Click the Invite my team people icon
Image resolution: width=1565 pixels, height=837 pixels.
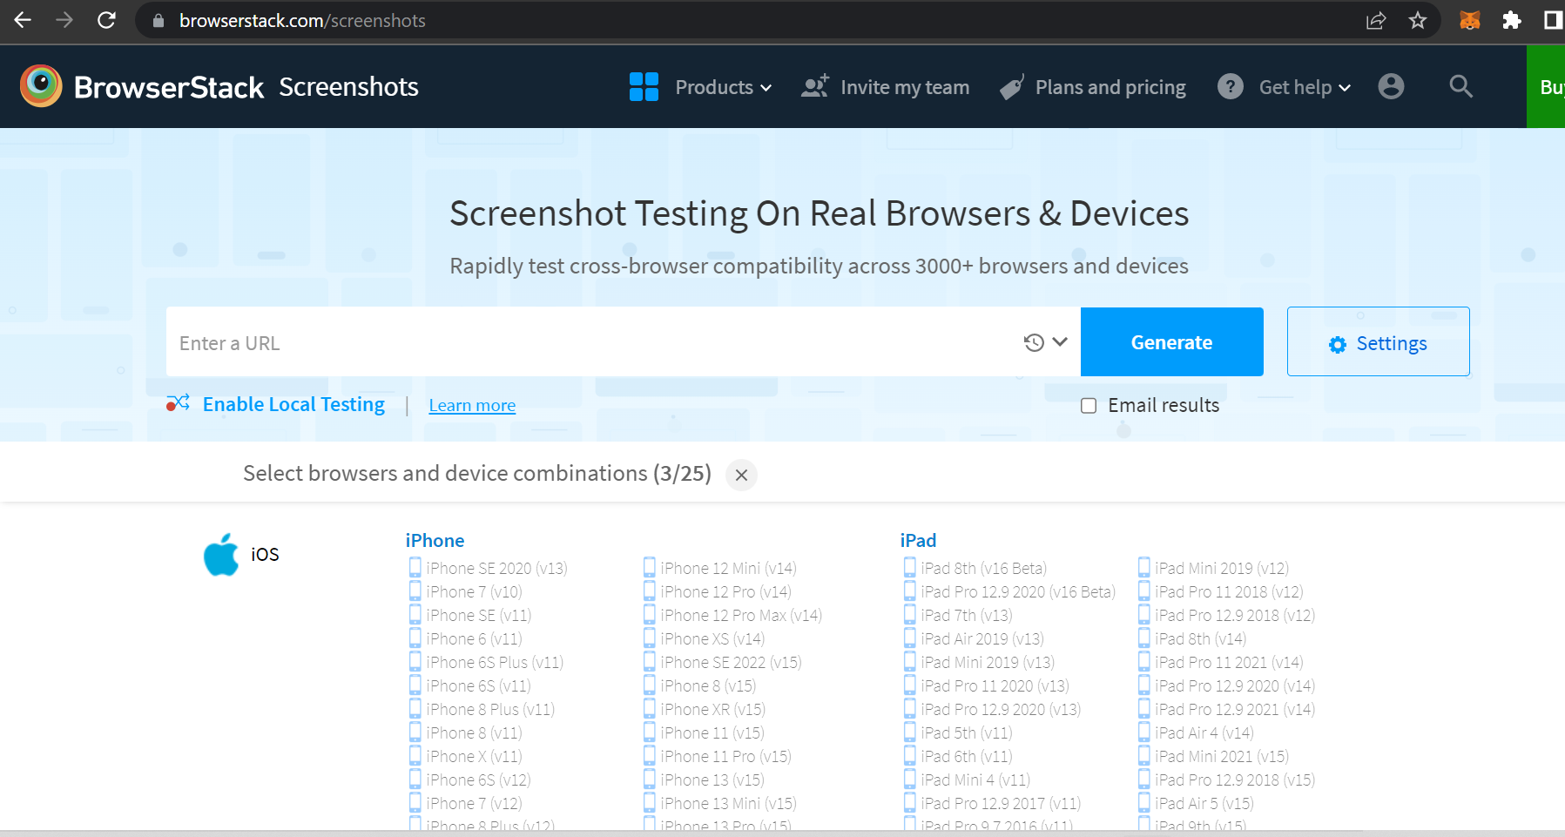[815, 86]
